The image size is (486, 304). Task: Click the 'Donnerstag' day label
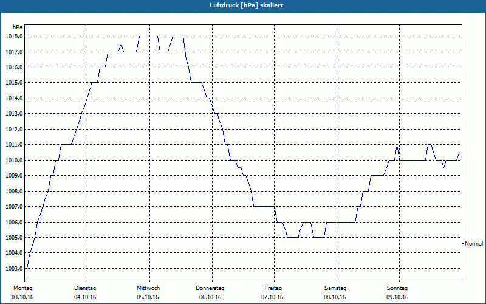point(210,288)
